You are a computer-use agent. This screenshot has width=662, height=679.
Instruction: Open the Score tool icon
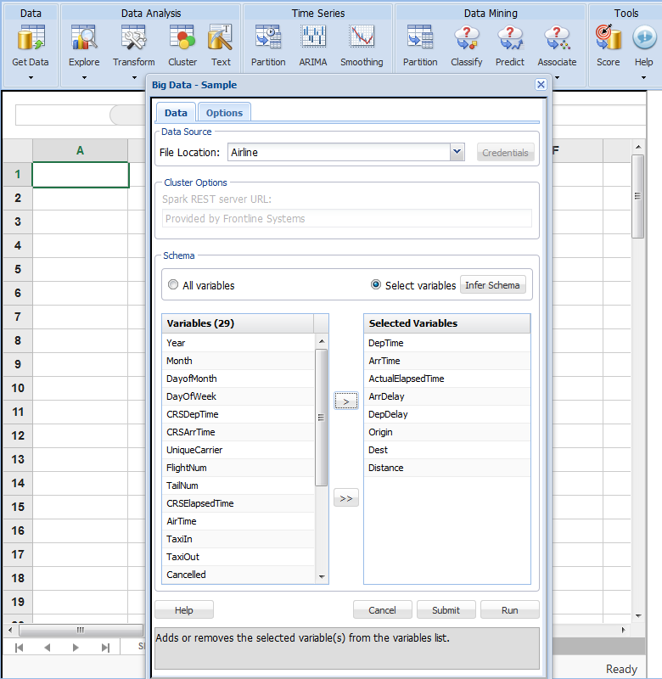pos(608,37)
